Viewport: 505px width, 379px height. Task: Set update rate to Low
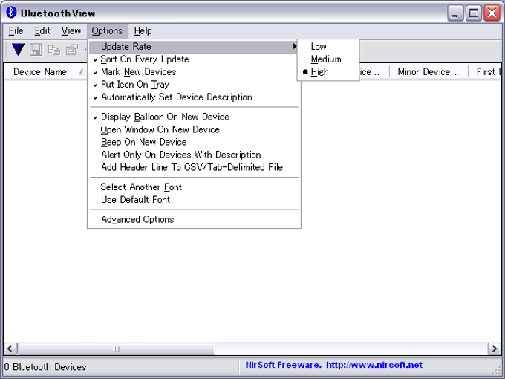[328, 47]
